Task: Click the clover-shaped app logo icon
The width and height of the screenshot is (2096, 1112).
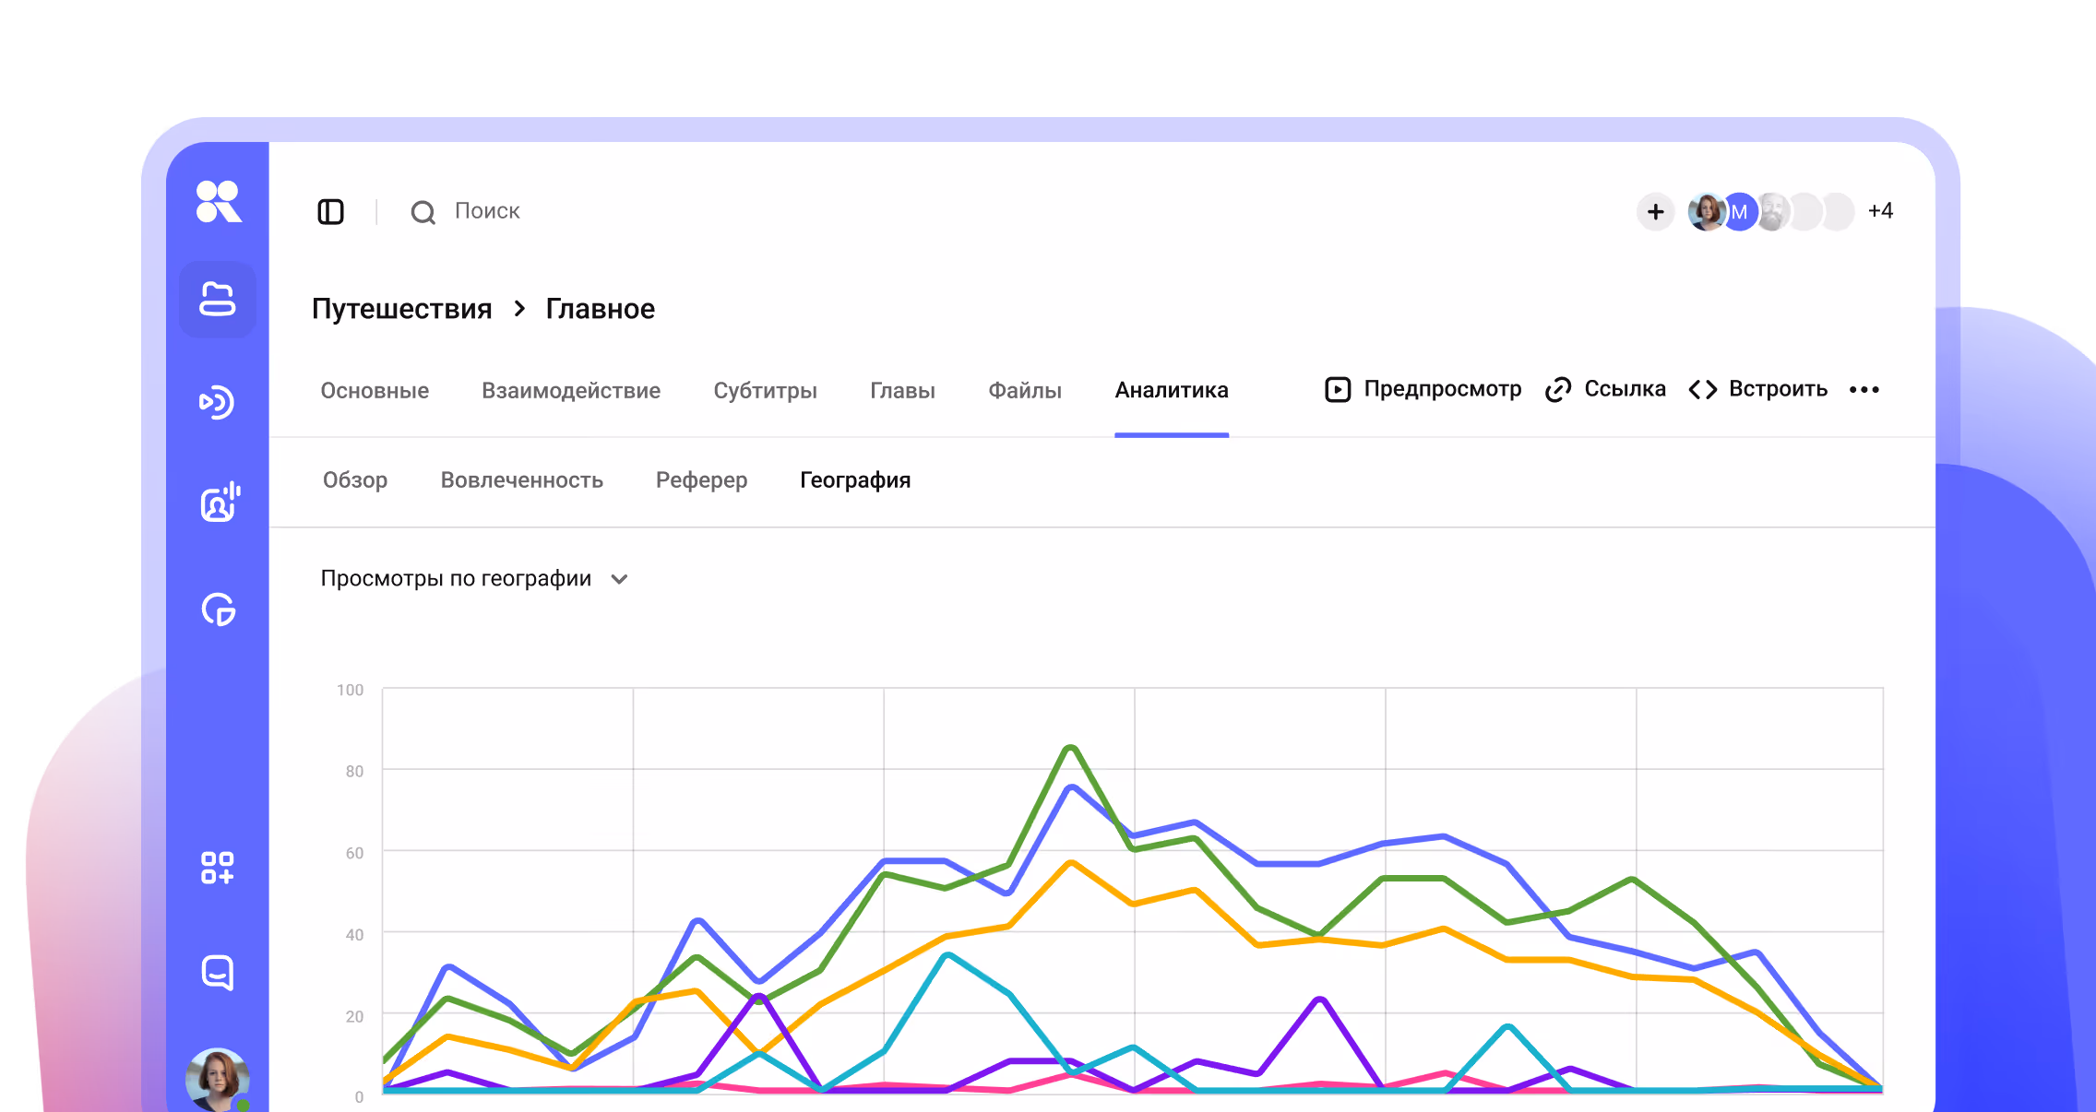Action: [x=219, y=202]
